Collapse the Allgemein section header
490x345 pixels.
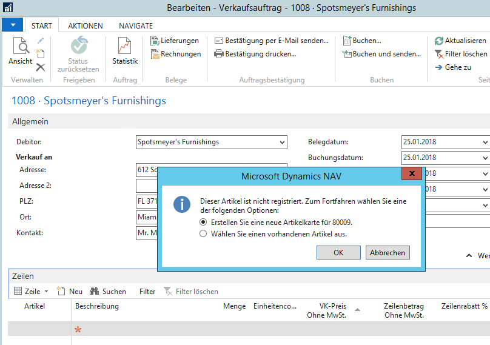tap(249, 121)
